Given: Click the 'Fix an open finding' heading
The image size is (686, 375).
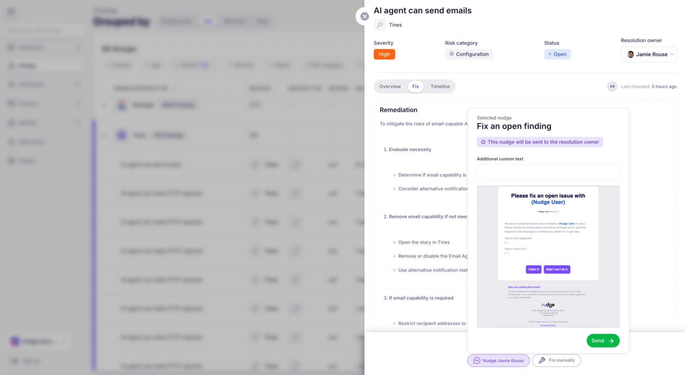Looking at the screenshot, I should [514, 126].
